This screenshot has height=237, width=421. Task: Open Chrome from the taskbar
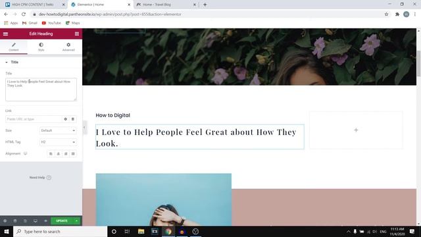pos(168,231)
